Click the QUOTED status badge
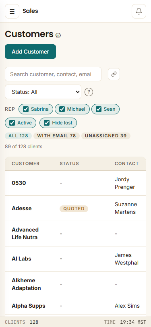This screenshot has height=327, width=151. [x=74, y=209]
